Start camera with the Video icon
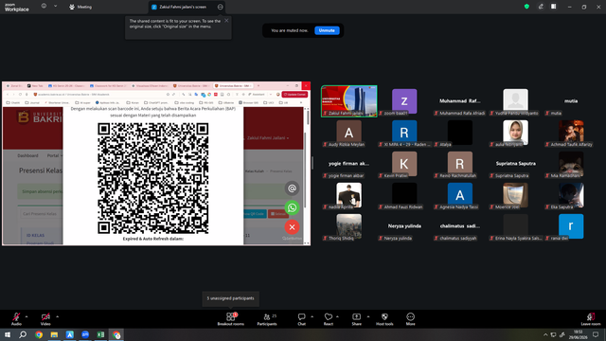 (45, 316)
